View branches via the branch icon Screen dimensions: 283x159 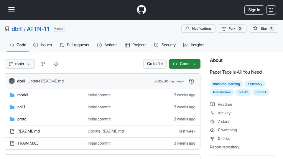[43, 64]
